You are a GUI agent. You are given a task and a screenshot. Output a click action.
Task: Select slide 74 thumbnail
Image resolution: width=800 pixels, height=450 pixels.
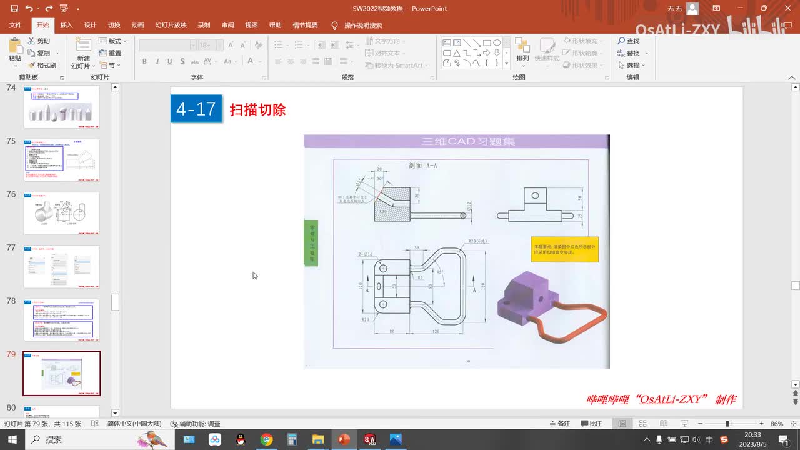point(61,106)
